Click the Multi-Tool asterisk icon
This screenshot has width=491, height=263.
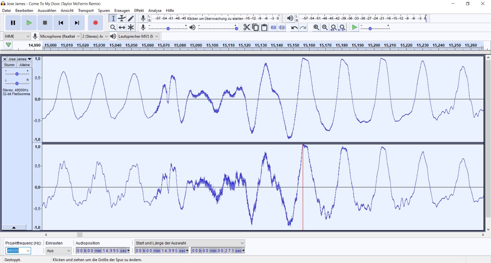tap(131, 27)
